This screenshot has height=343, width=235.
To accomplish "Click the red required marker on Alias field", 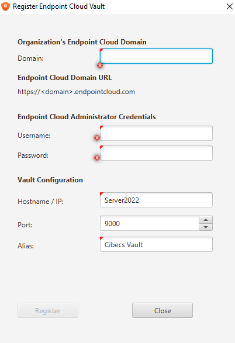I will (x=101, y=238).
